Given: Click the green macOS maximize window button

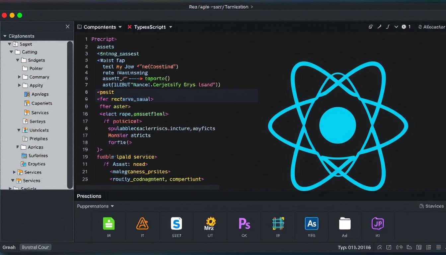Looking at the screenshot, I should coord(20,15).
